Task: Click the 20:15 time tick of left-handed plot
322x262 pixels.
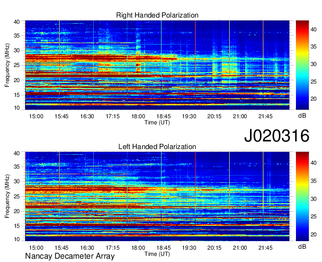Action: (215, 247)
